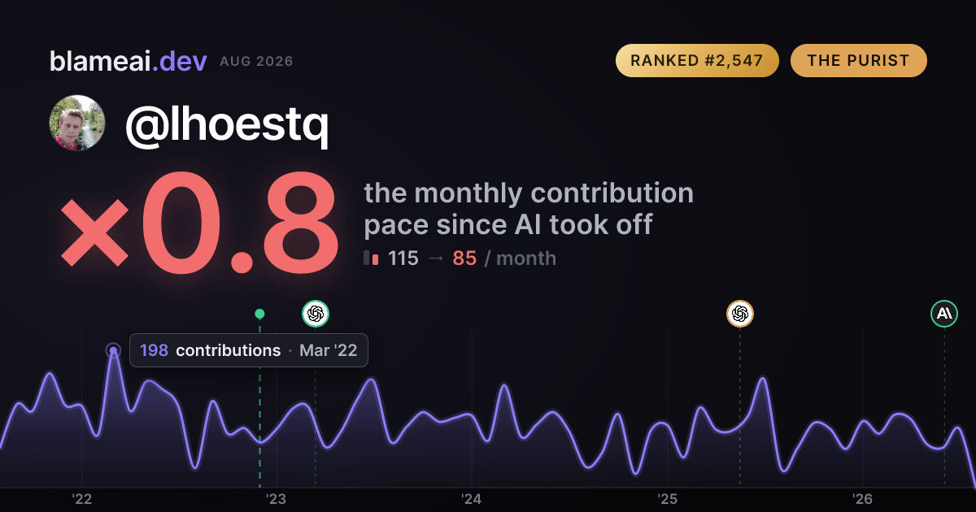
Task: Click the @lhoestq username
Action: pyautogui.click(x=227, y=124)
